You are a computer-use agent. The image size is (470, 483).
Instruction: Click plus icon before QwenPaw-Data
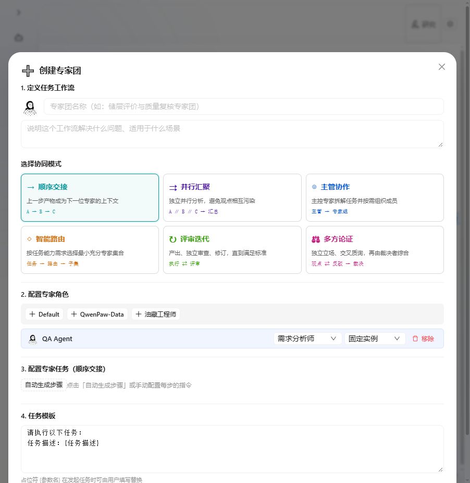tap(74, 314)
